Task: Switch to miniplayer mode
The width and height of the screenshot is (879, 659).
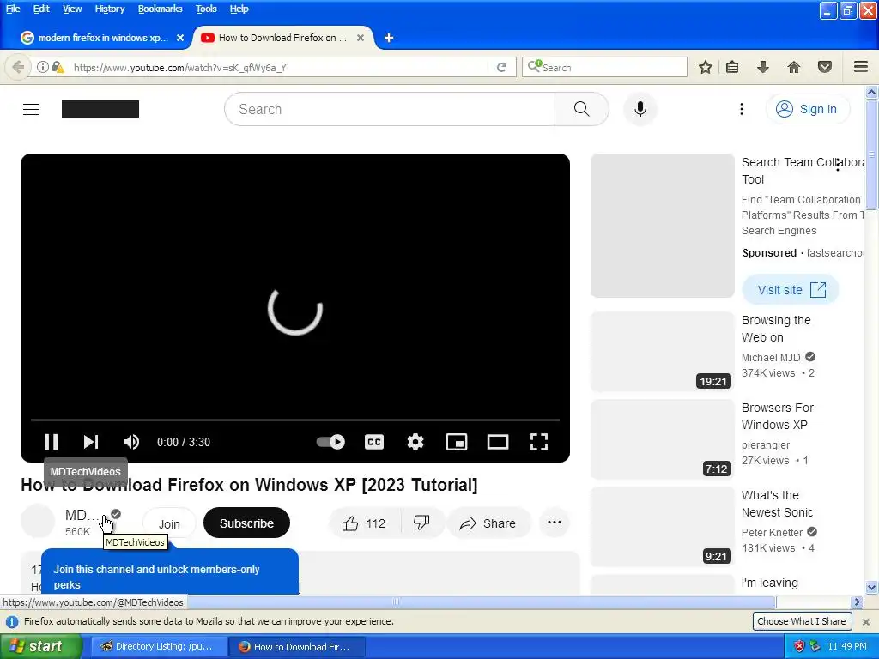Action: 457,442
